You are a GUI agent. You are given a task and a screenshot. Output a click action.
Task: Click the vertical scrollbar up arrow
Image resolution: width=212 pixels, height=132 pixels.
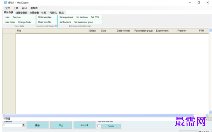coord(211,30)
